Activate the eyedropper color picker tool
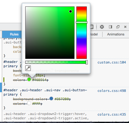Screen dimensions: 129x123 [28, 68]
